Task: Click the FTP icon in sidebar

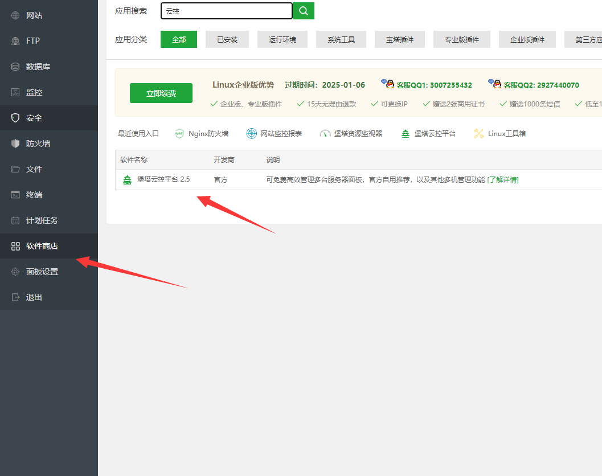Action: click(x=15, y=40)
